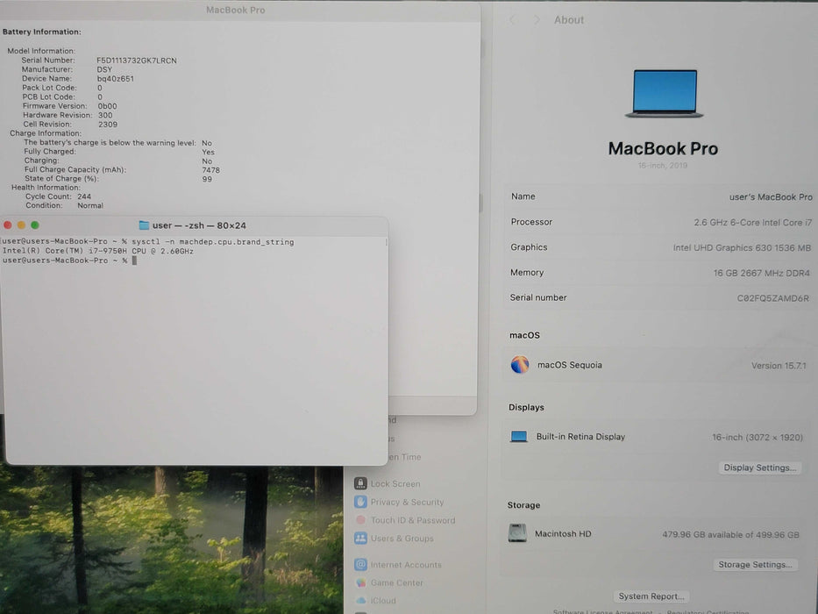Go forward with the About forward chevron

pos(537,20)
